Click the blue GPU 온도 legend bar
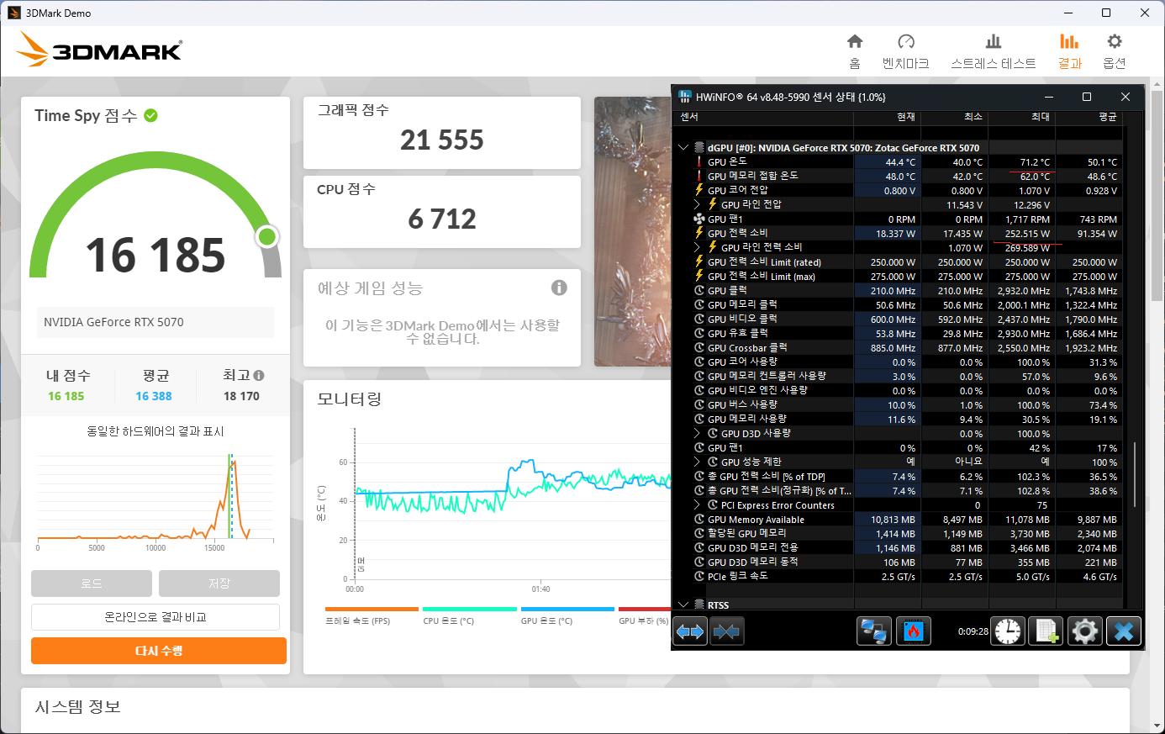1165x734 pixels. (567, 610)
